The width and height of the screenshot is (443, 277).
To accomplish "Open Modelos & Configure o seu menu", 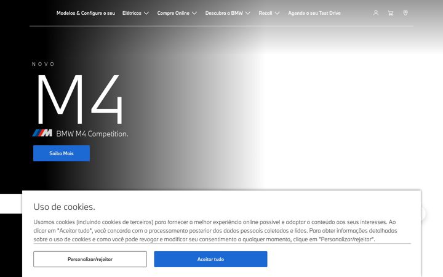I will [86, 13].
